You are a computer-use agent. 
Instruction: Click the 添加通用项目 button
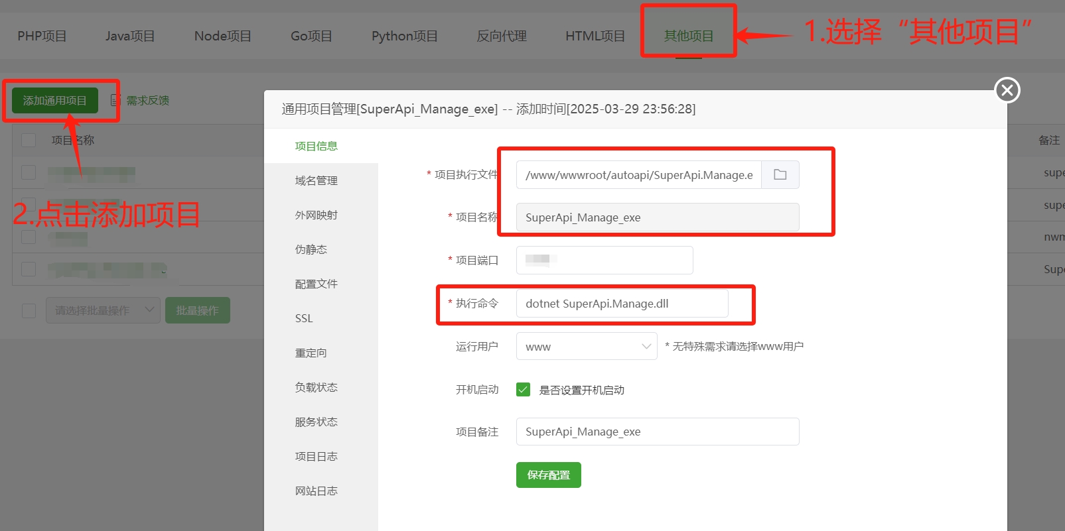[x=55, y=101]
